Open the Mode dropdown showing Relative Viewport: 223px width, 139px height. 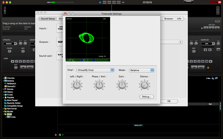[x=141, y=70]
